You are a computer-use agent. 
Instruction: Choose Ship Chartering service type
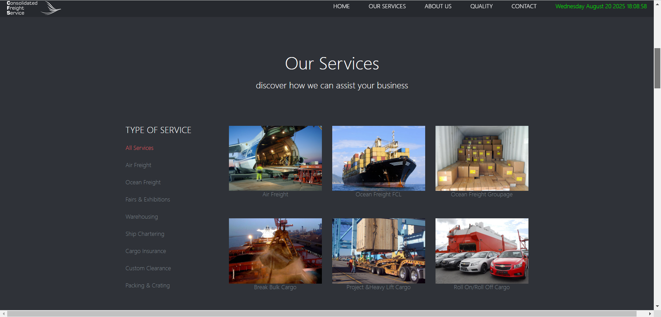pos(145,234)
